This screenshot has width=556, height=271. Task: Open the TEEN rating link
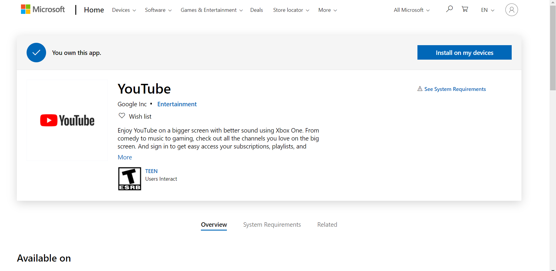151,171
